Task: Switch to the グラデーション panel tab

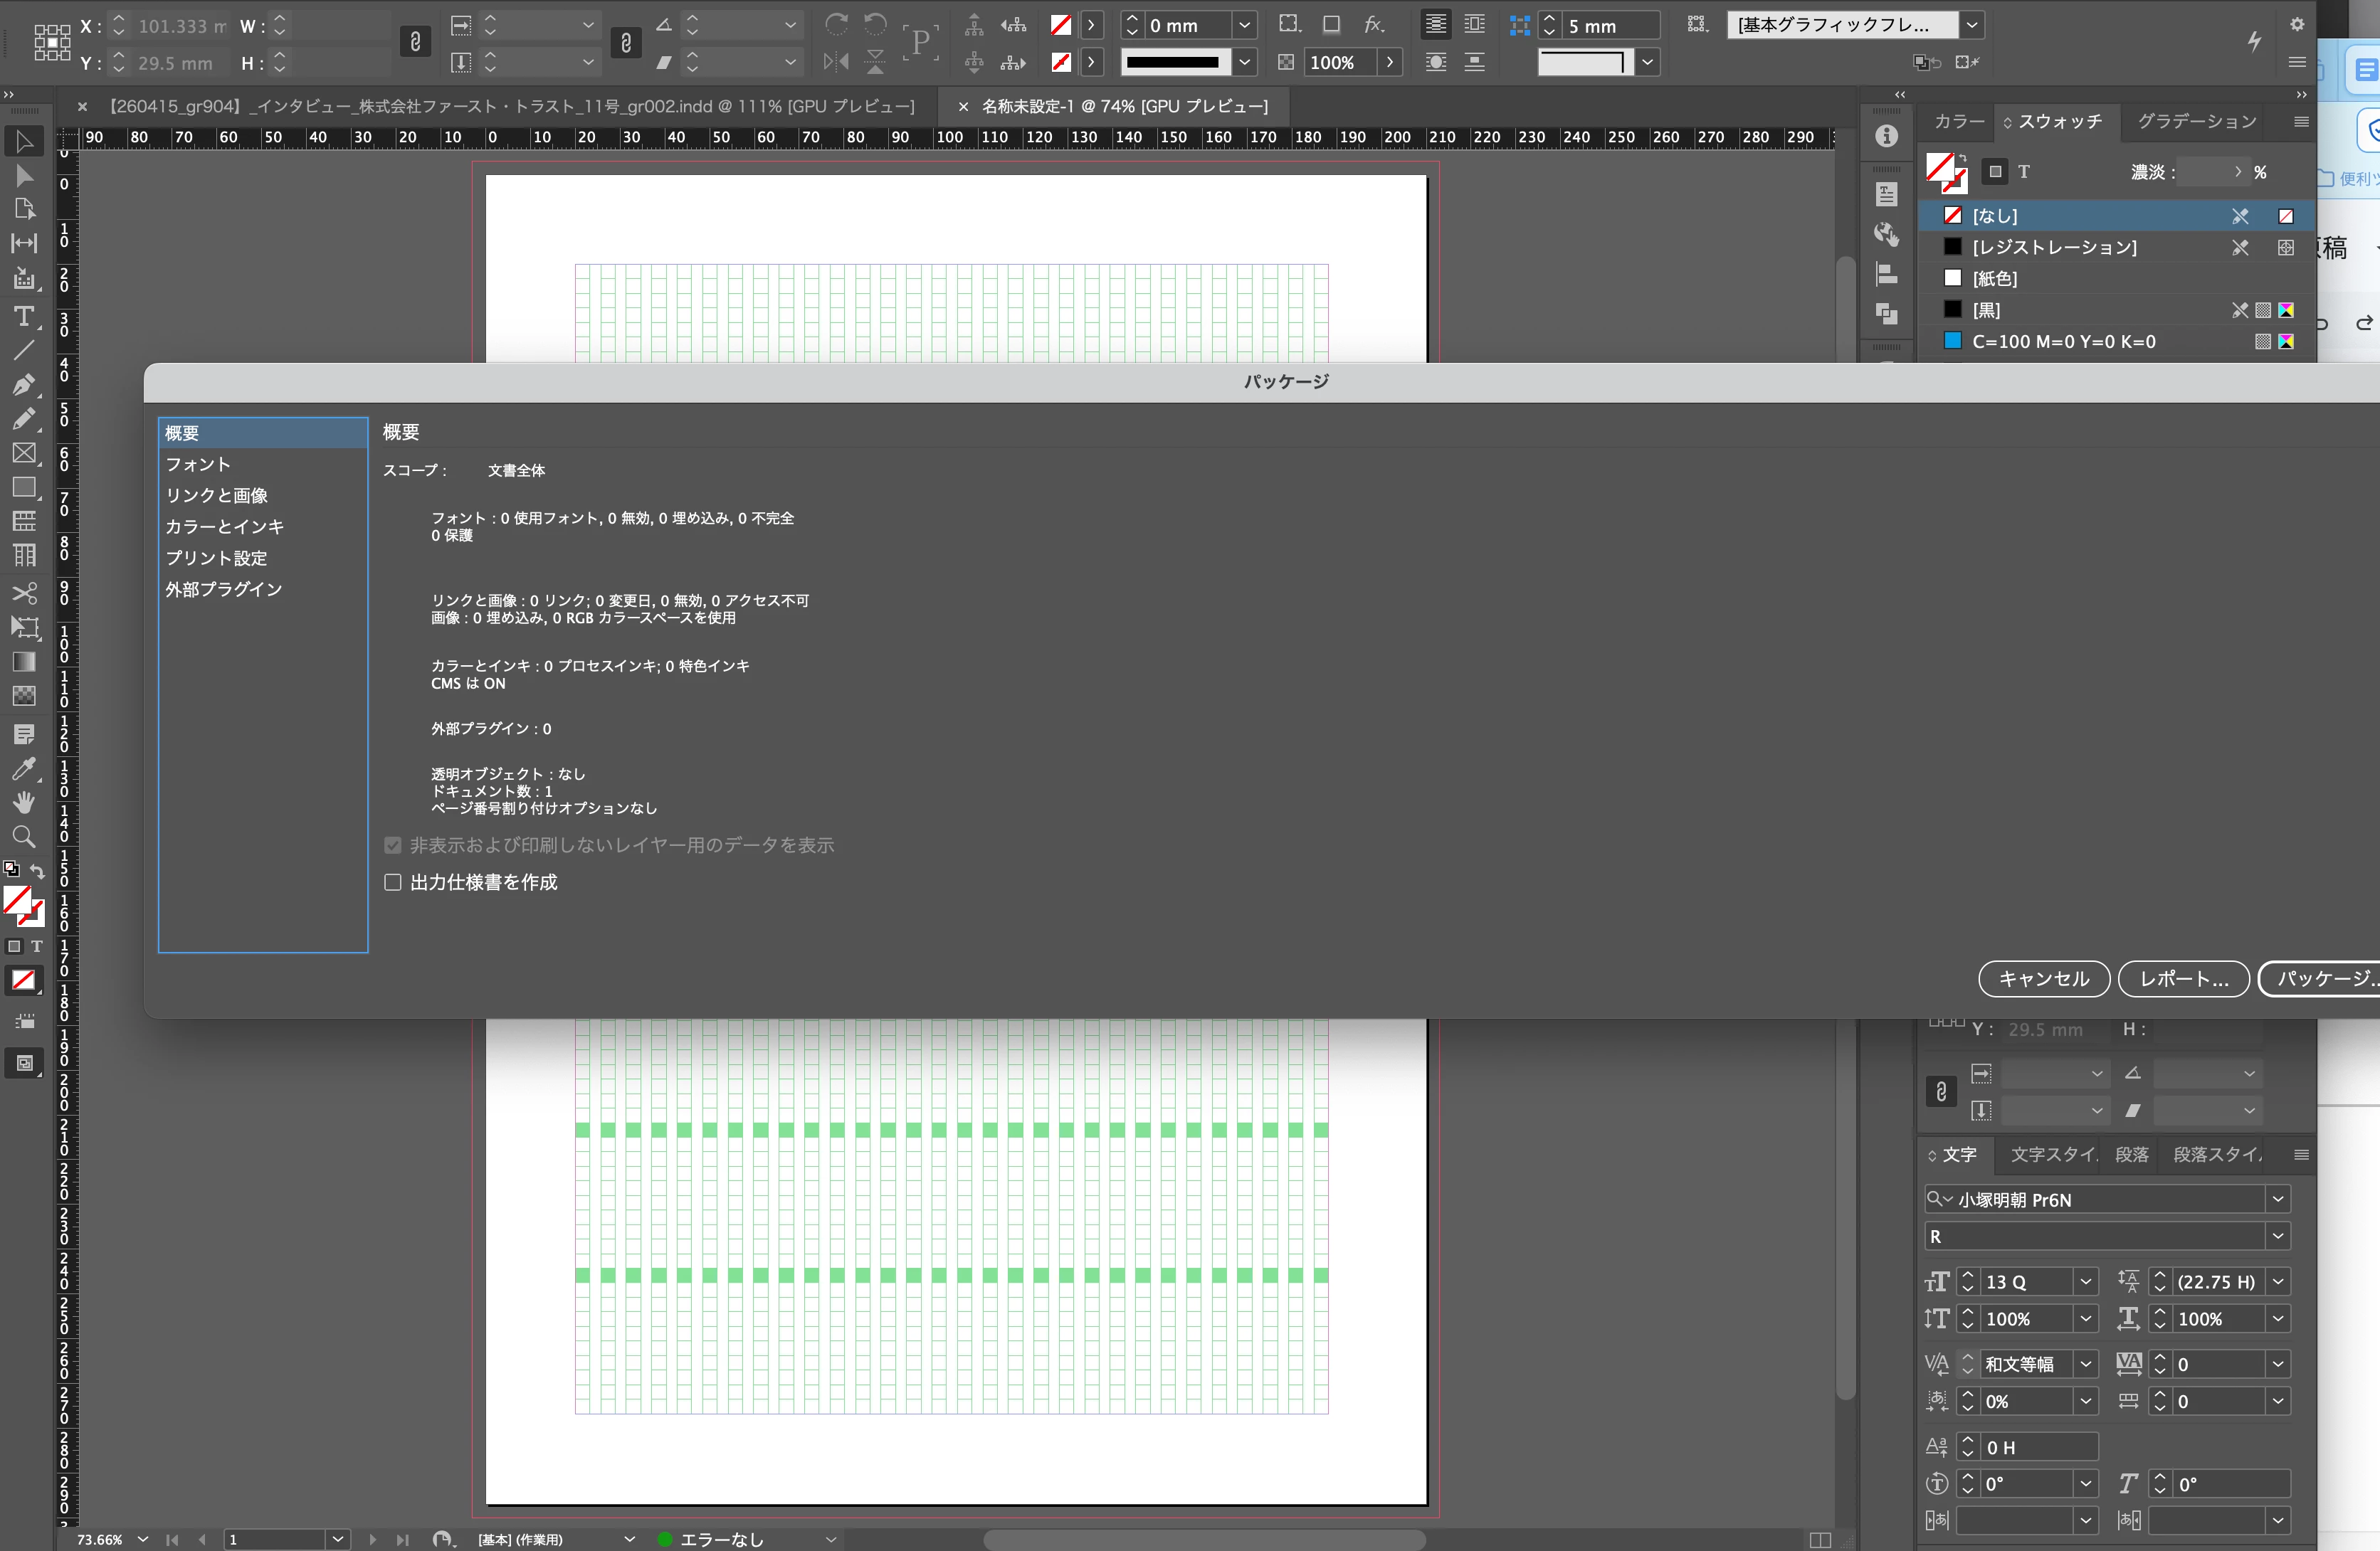Action: 2196,121
